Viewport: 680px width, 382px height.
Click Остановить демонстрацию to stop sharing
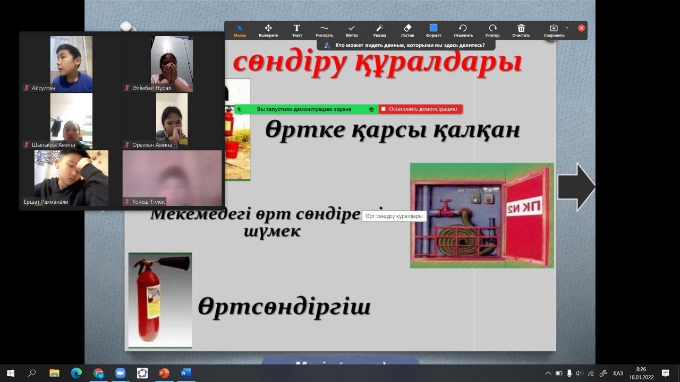pos(420,109)
